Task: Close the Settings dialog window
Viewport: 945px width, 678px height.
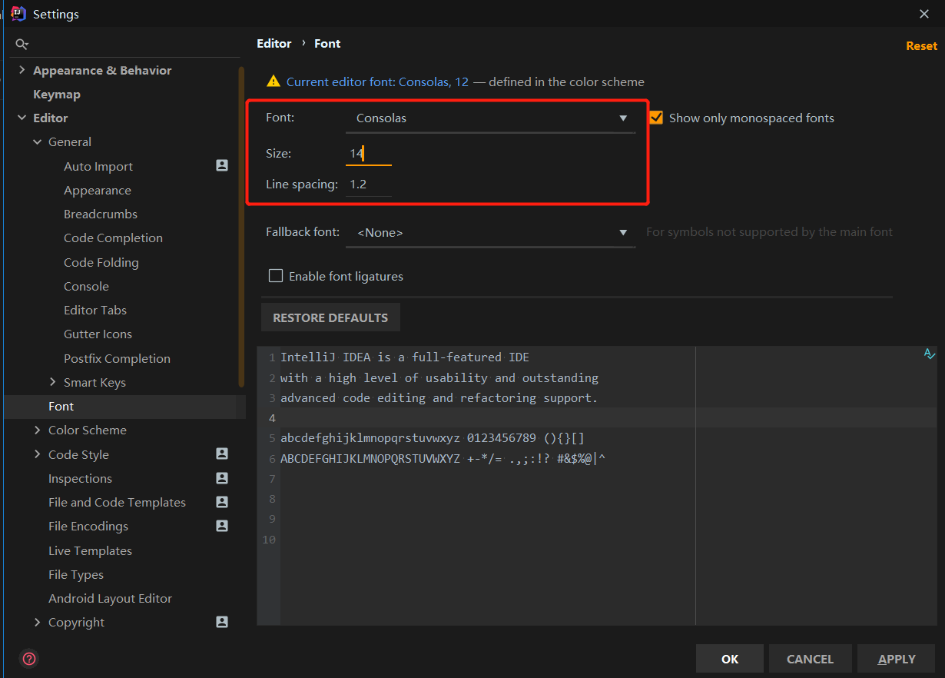Action: 924,14
